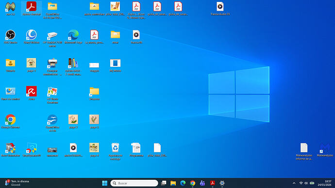Select the Usuario folder on the desktop
Screen dimensions: 335x188
tap(11, 65)
